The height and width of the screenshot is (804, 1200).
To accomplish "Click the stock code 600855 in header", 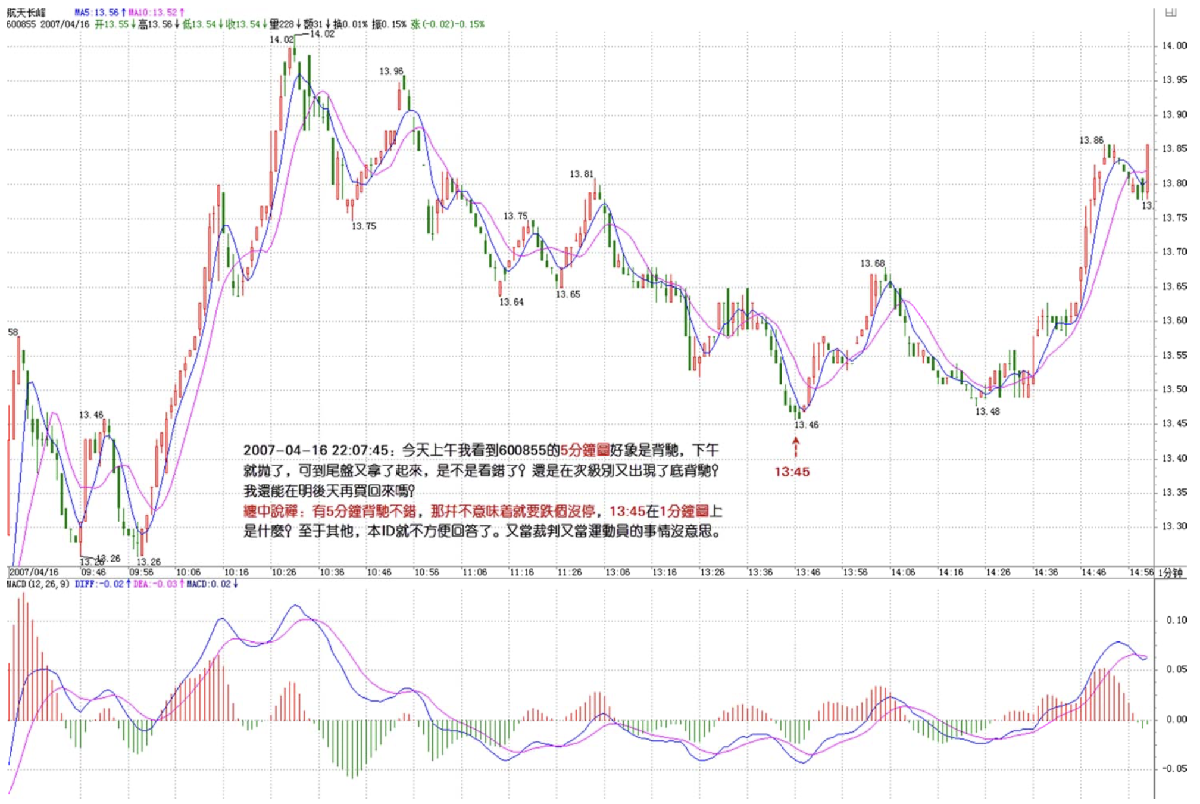I will click(21, 24).
